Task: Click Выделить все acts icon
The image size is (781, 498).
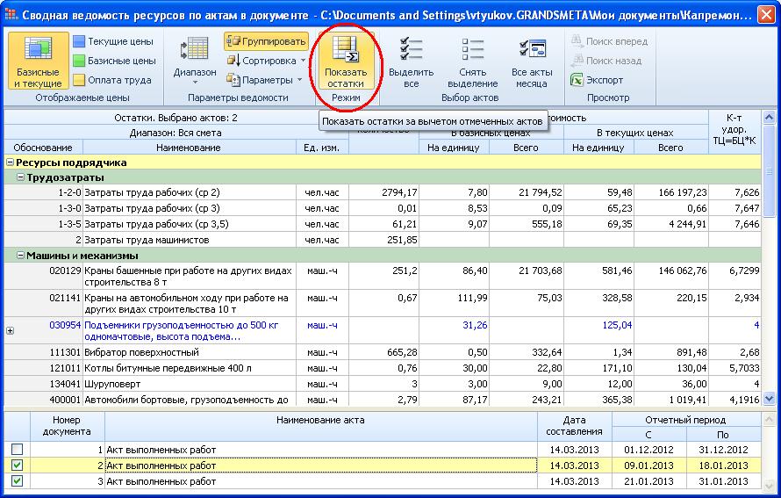Action: (x=411, y=61)
